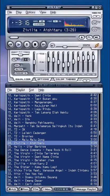The height and width of the screenshot is (196, 110).
Task: Collapse the drawer with the up arrow button
Action: click(86, 81)
